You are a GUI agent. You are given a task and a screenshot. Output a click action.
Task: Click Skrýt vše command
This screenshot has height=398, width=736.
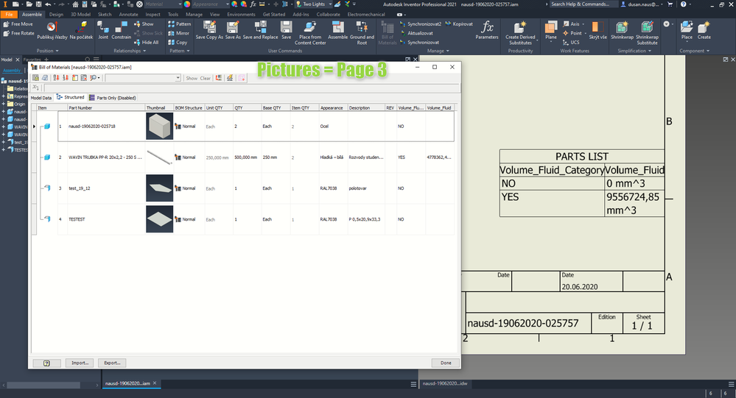597,30
